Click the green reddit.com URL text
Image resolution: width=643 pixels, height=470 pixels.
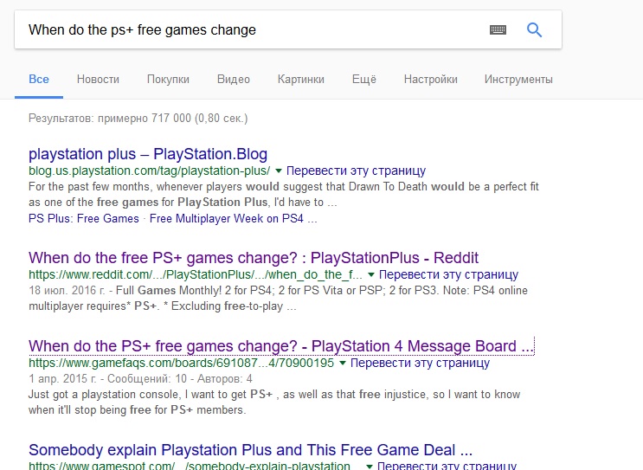196,274
